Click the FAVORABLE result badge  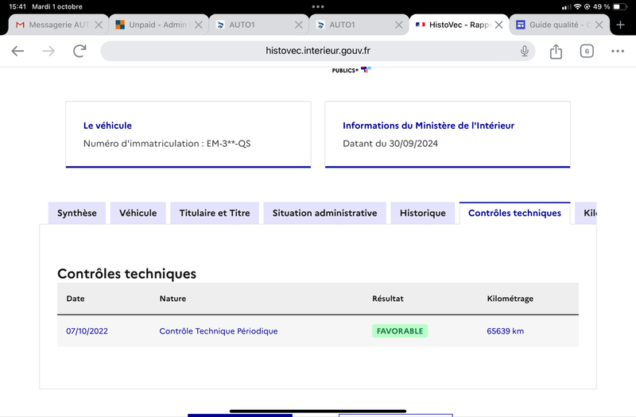click(400, 331)
